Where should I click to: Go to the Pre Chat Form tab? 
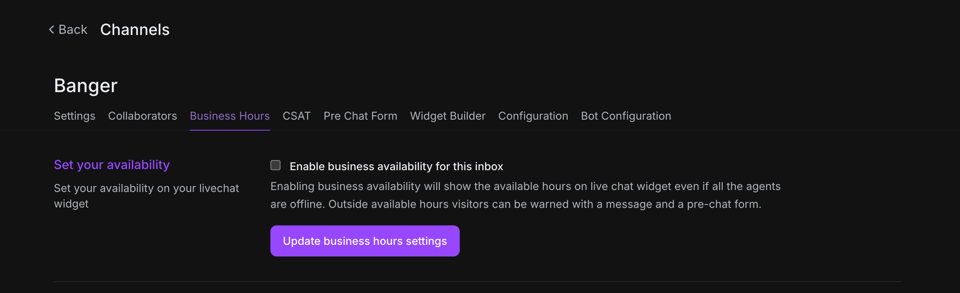point(360,116)
